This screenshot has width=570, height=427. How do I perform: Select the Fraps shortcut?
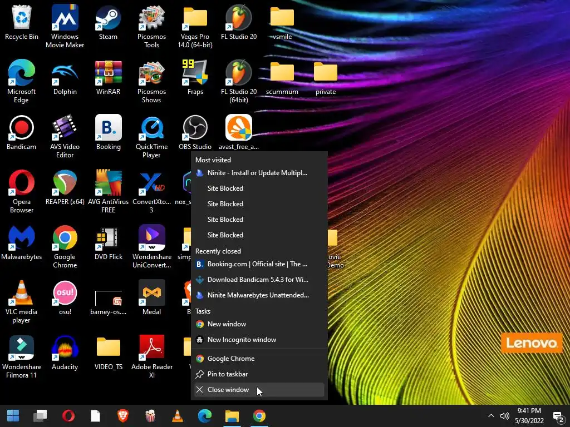tap(195, 78)
